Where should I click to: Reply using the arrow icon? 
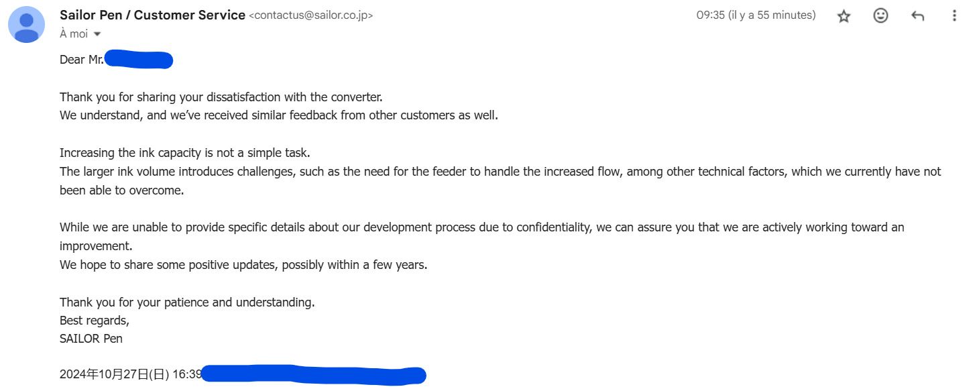click(x=918, y=16)
